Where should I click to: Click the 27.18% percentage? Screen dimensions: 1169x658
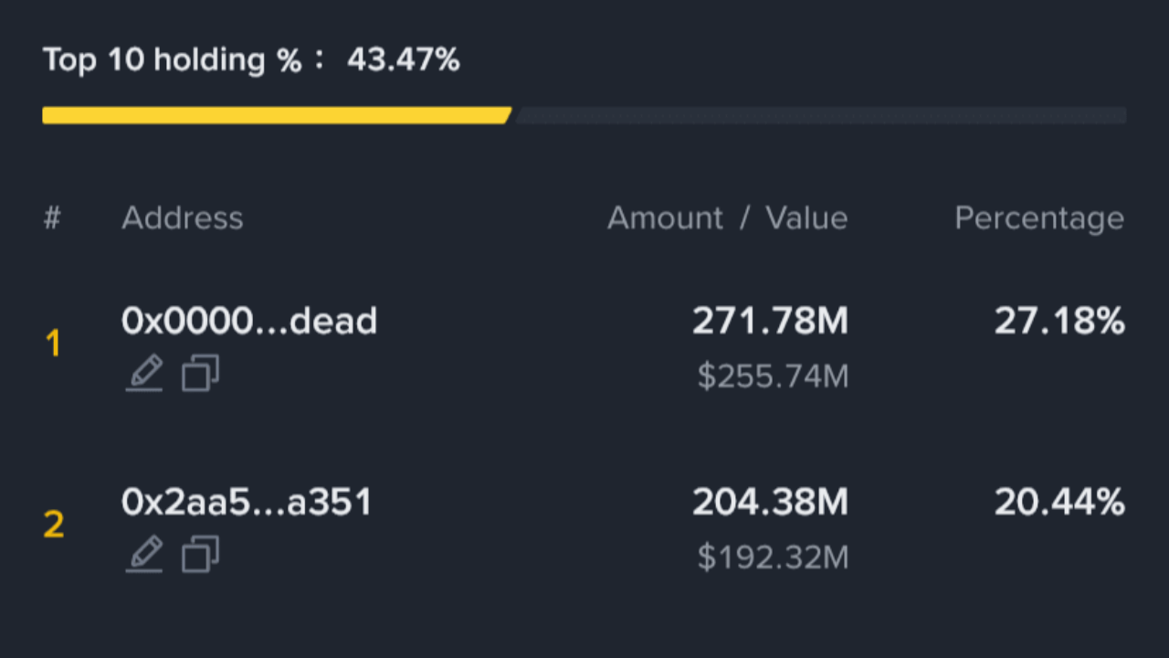click(1059, 321)
